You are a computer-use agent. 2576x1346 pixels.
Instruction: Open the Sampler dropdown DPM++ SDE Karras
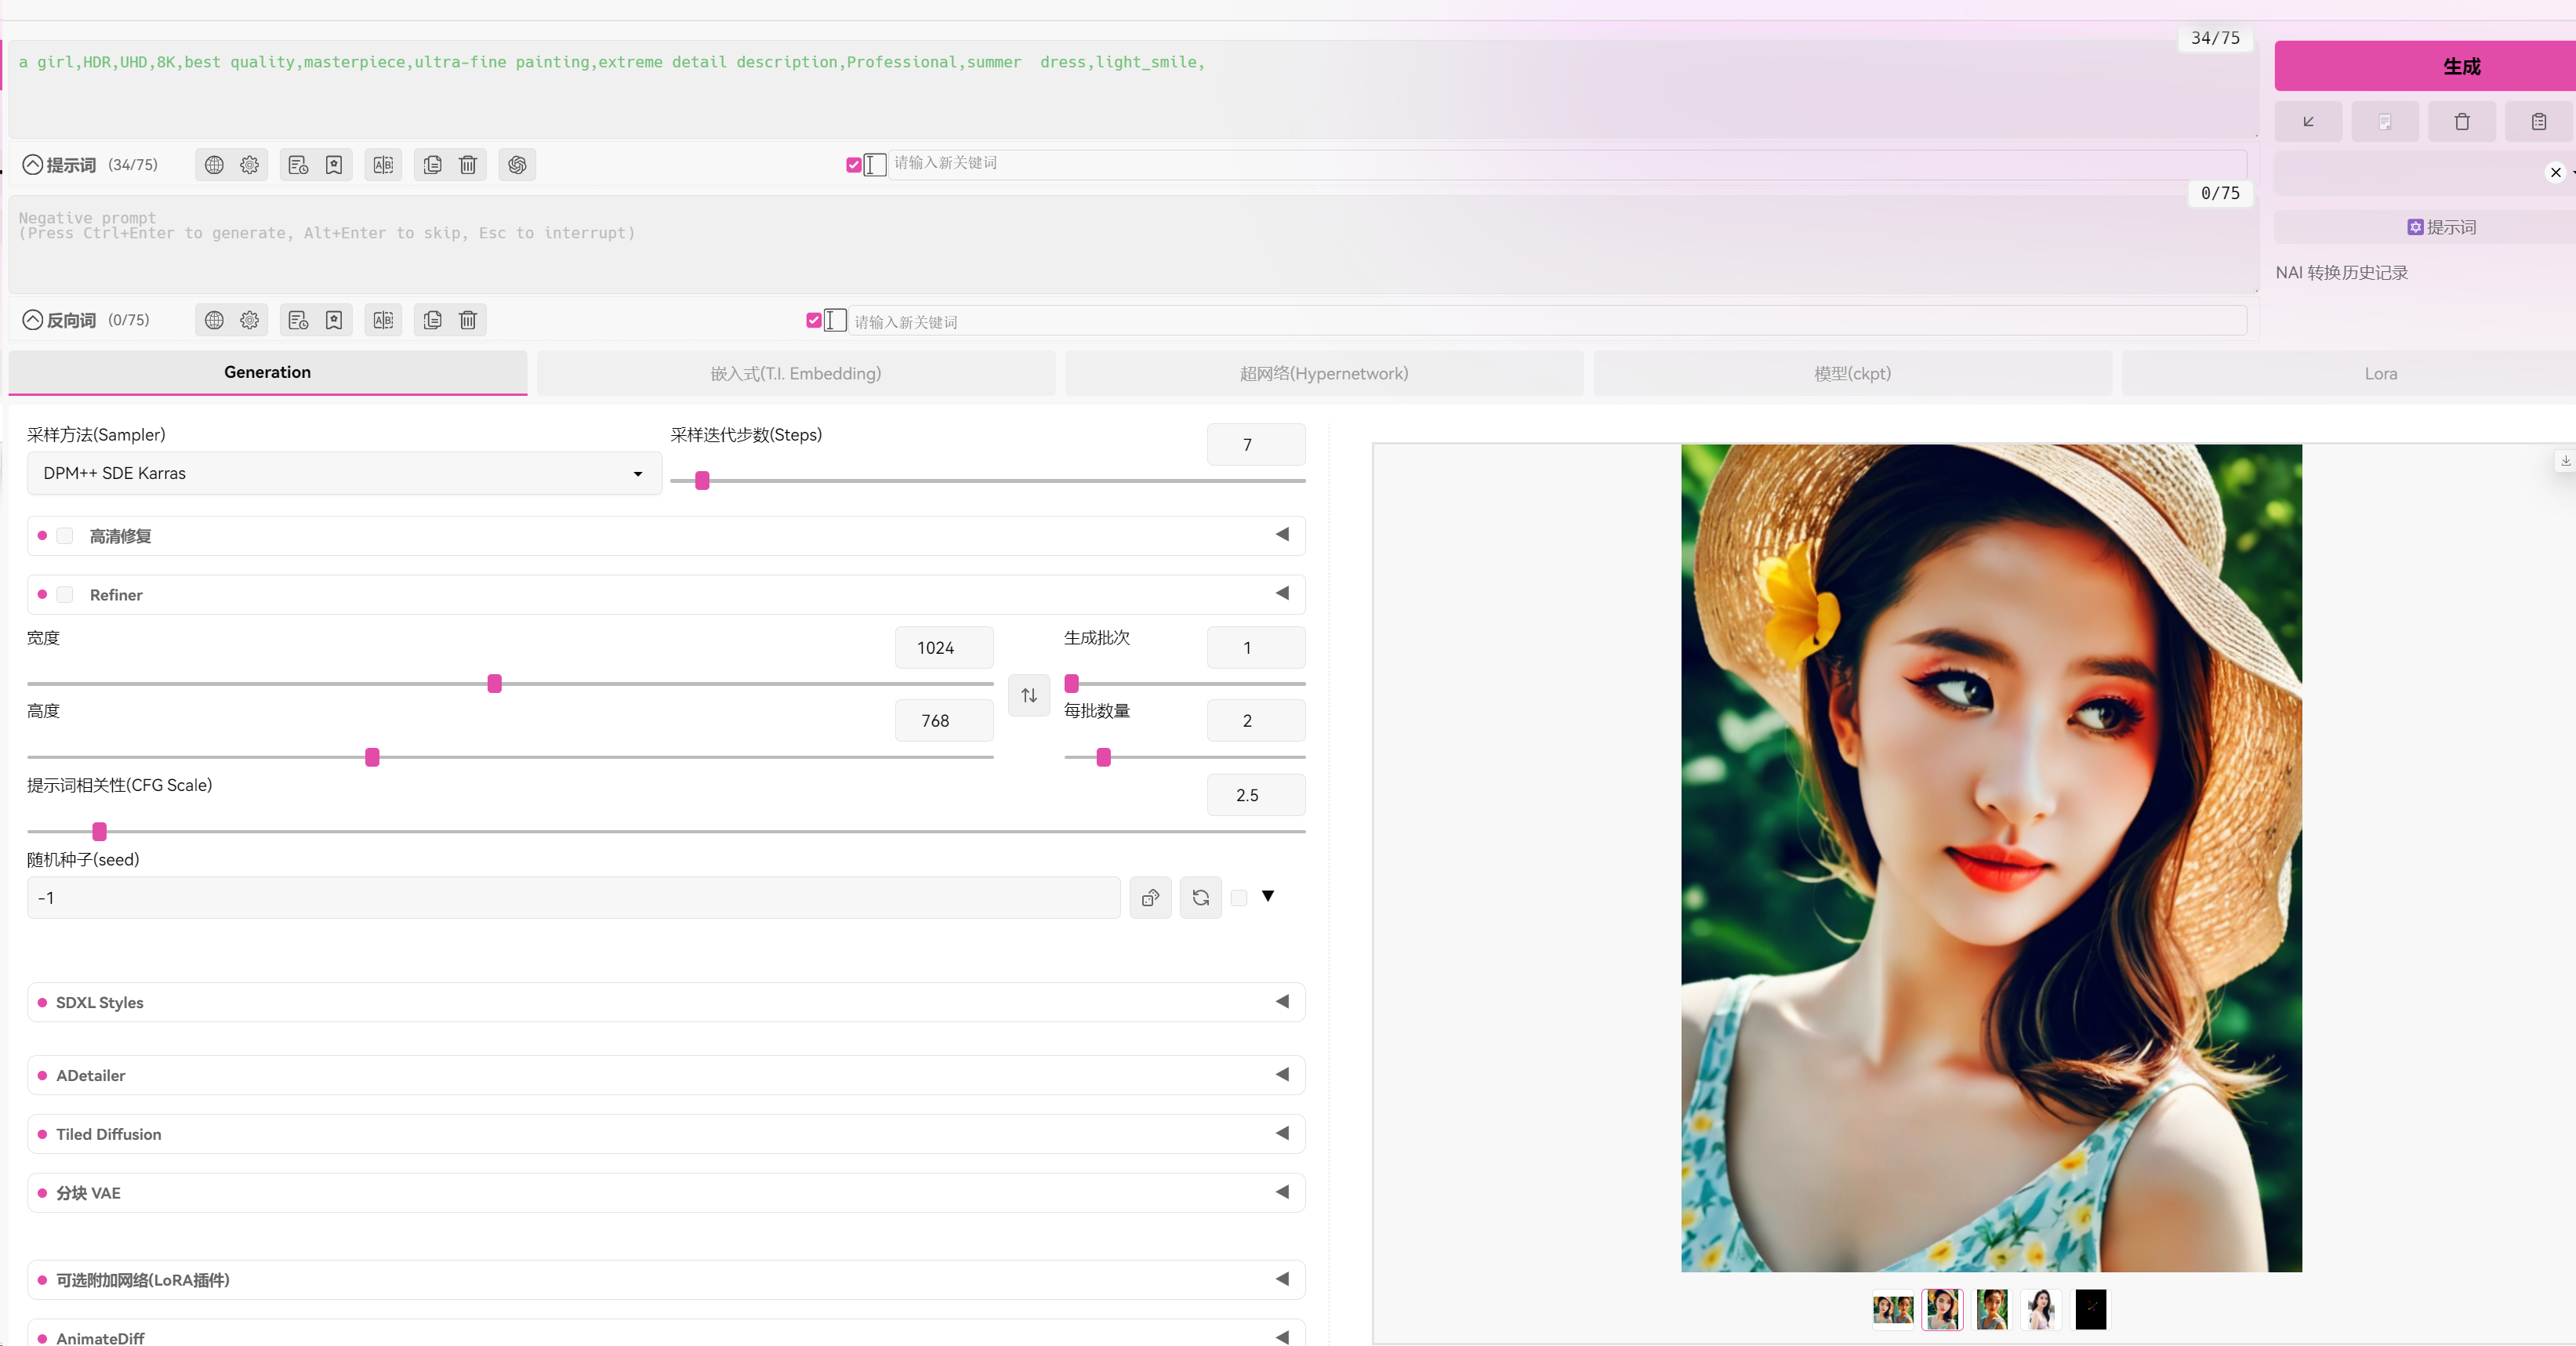point(344,473)
